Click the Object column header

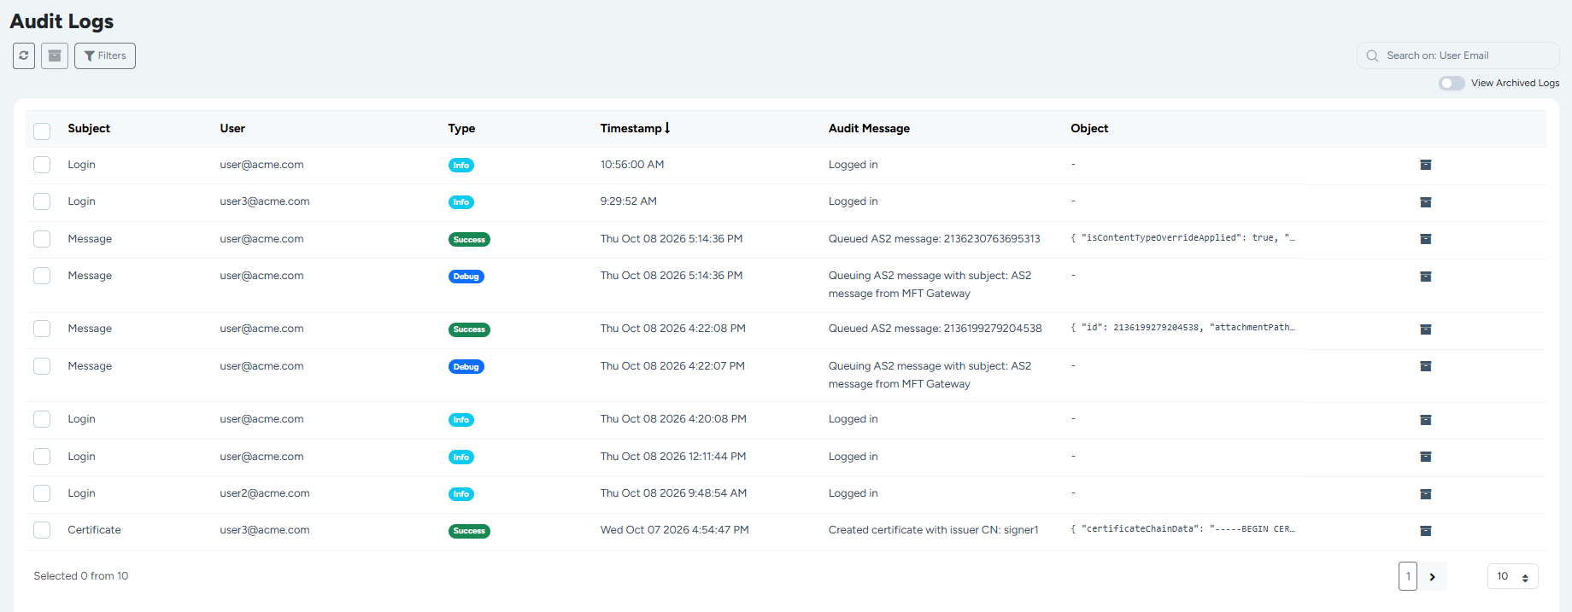coord(1089,128)
